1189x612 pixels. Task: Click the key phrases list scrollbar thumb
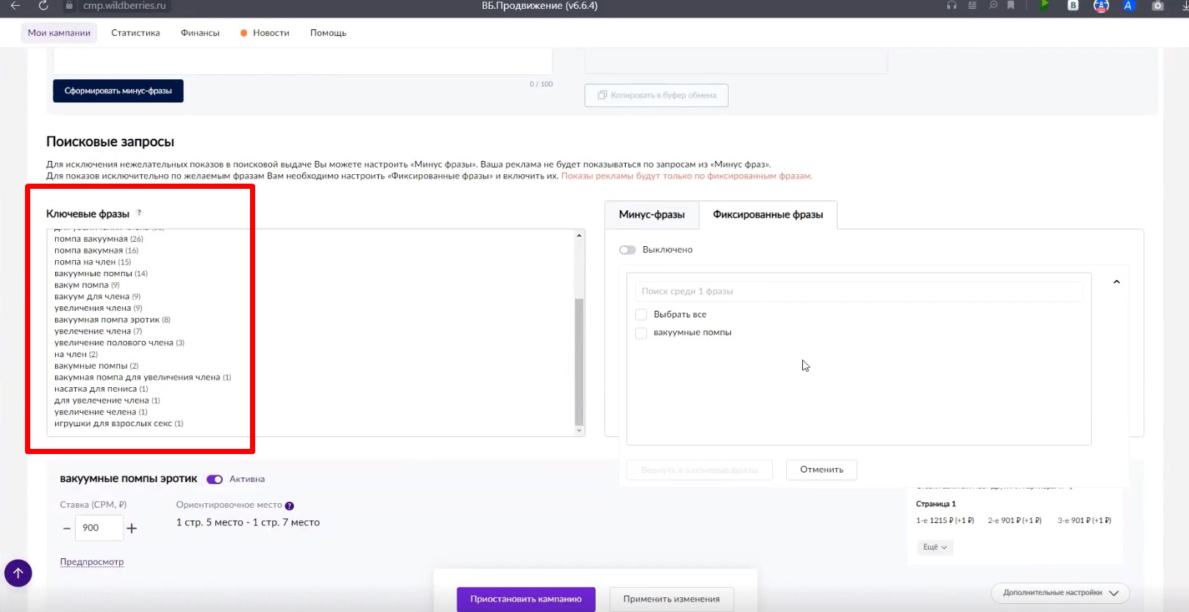[x=579, y=361]
